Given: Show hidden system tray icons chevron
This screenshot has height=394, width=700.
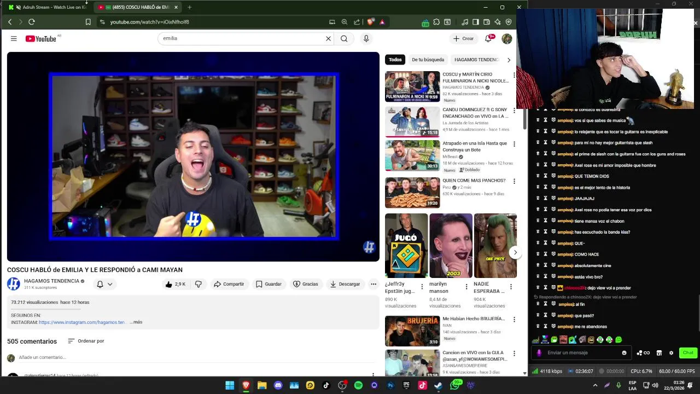Looking at the screenshot, I should (595, 385).
